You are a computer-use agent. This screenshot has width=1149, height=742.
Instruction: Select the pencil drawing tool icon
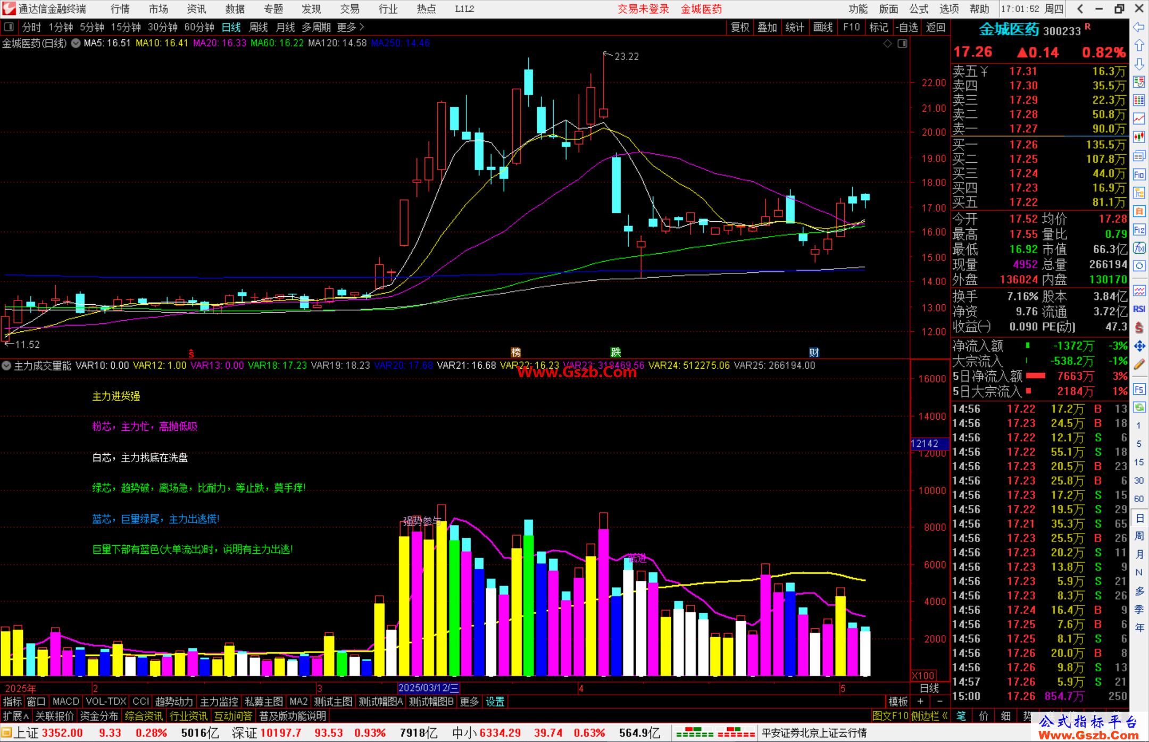pos(1139,364)
